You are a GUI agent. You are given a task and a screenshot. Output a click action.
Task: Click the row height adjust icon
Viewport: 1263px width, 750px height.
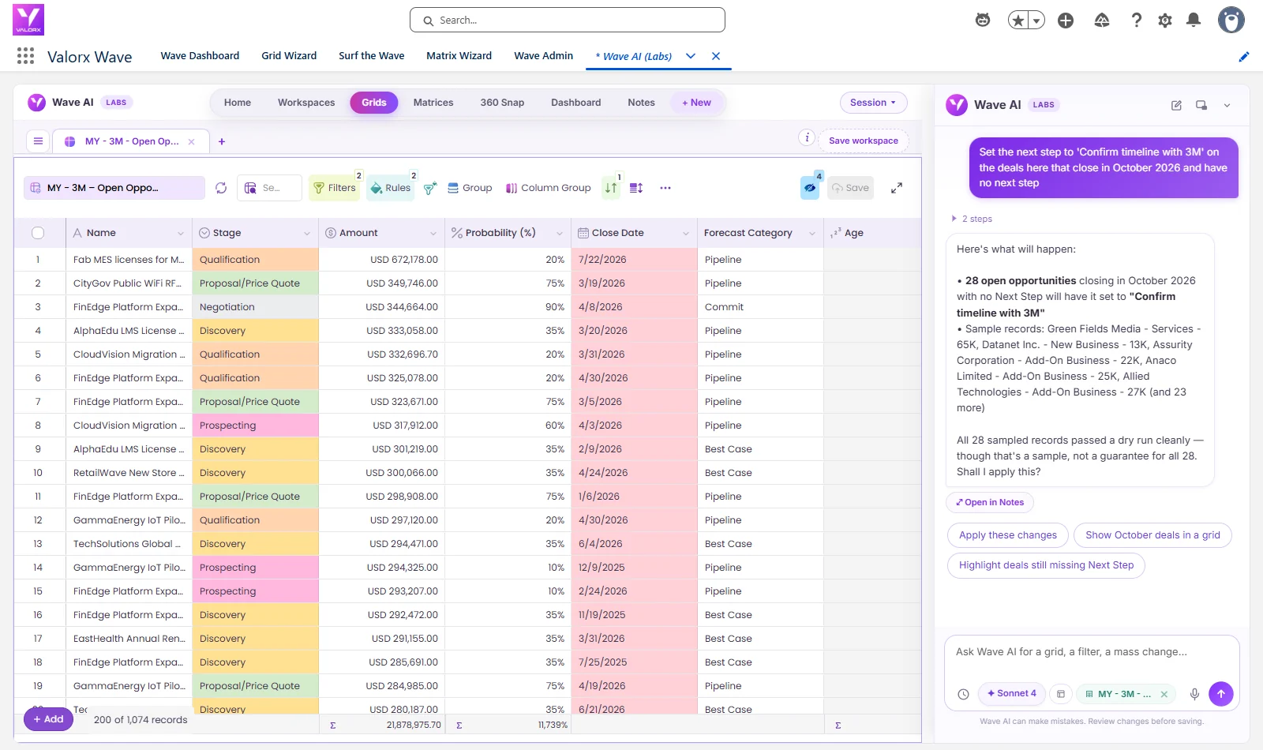636,188
